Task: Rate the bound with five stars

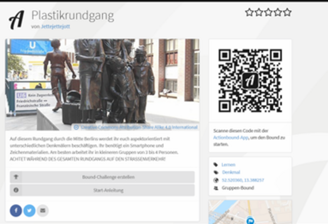Action: click(x=287, y=12)
